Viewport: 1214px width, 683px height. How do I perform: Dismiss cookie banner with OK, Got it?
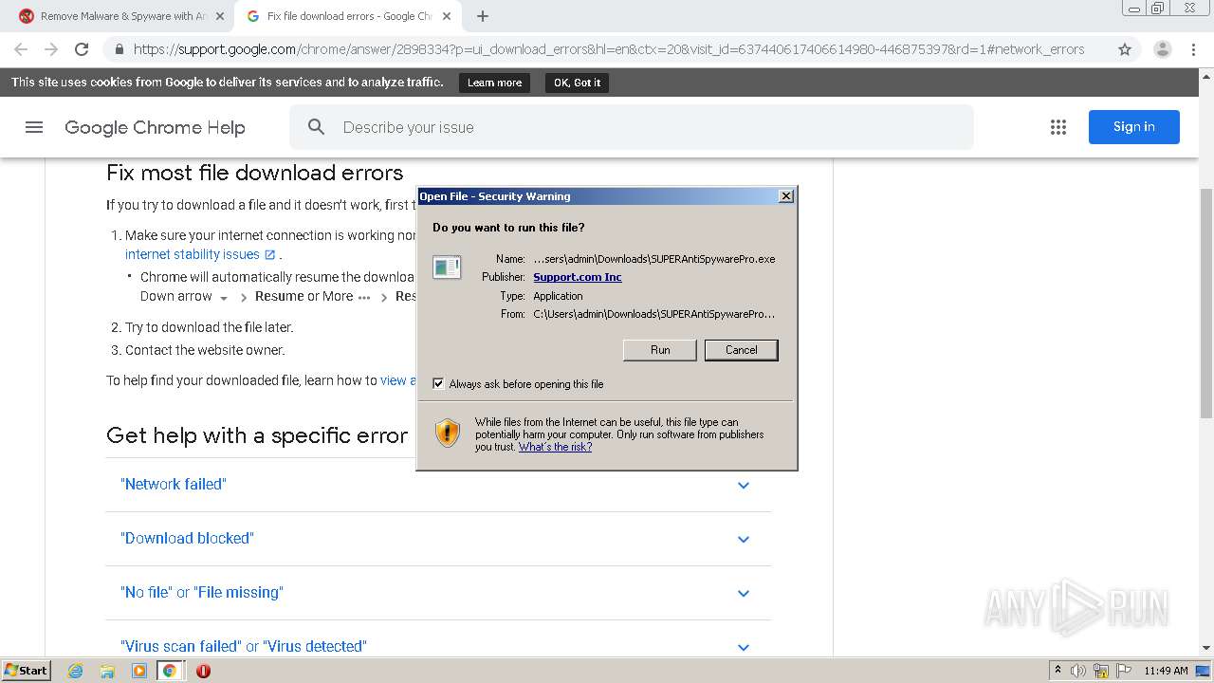577,83
